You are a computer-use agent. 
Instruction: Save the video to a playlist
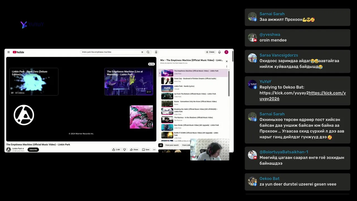pyautogui.click(x=146, y=150)
